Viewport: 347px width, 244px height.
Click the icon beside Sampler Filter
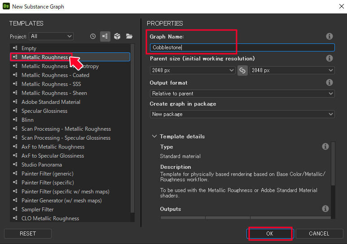point(15,209)
